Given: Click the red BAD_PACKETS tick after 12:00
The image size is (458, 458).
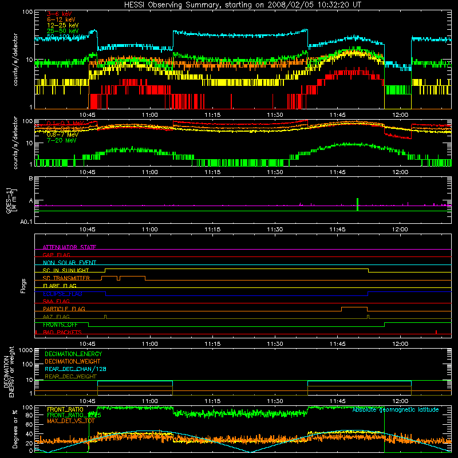Looking at the screenshot, I should pyautogui.click(x=436, y=332).
